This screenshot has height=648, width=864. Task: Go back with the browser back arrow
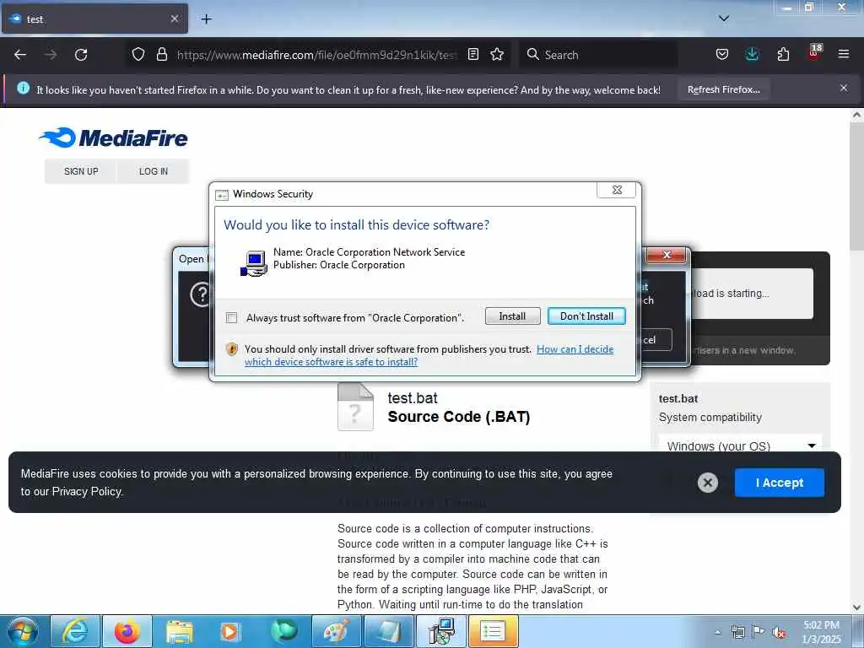pyautogui.click(x=20, y=55)
